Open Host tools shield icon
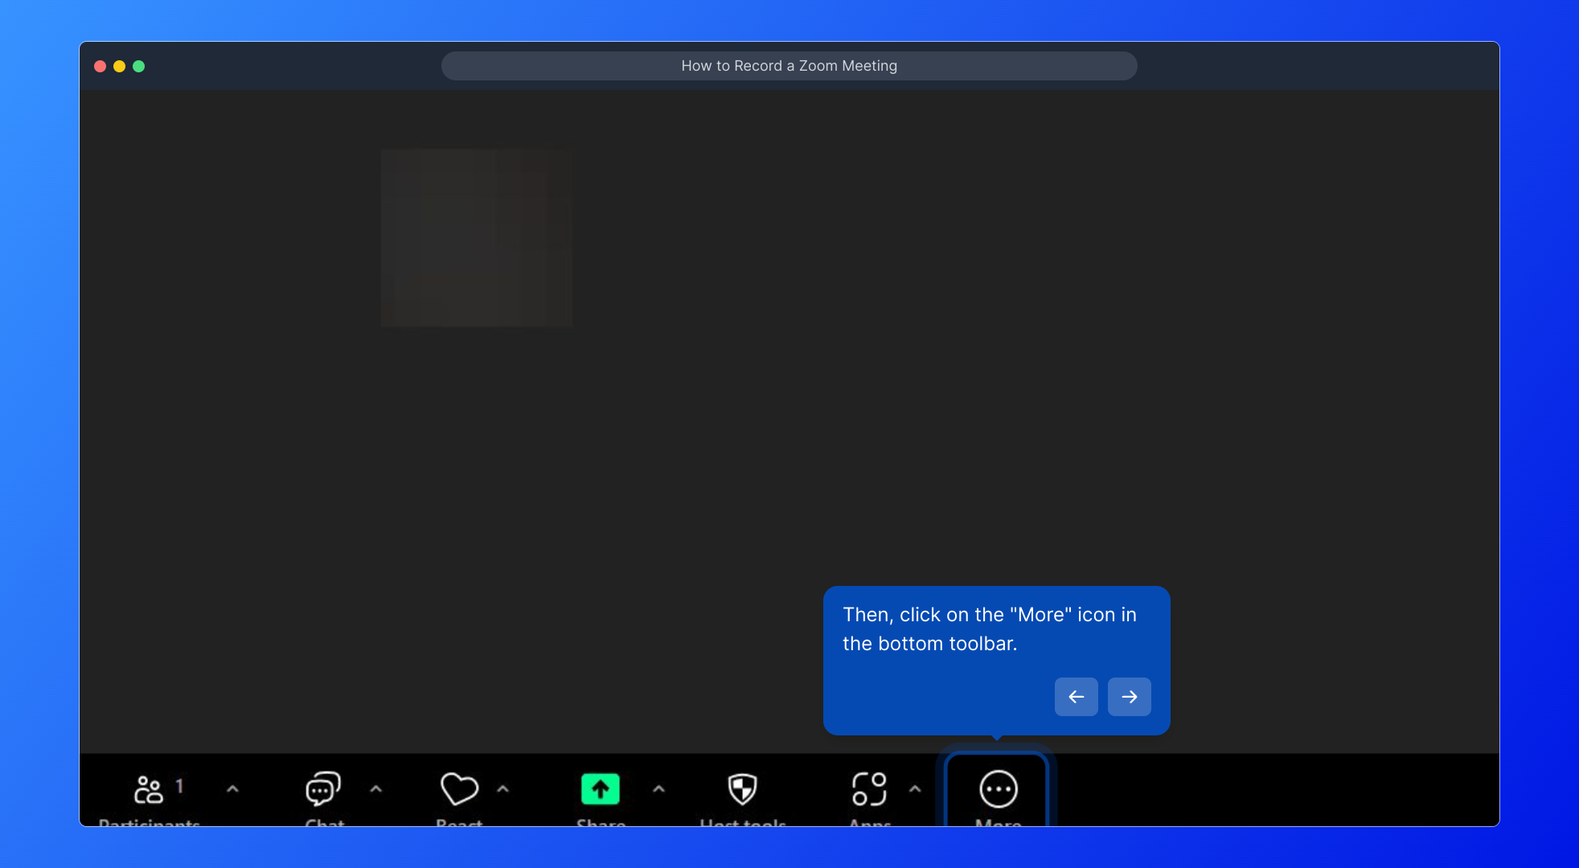Screen dimensions: 1579x868 (742, 789)
